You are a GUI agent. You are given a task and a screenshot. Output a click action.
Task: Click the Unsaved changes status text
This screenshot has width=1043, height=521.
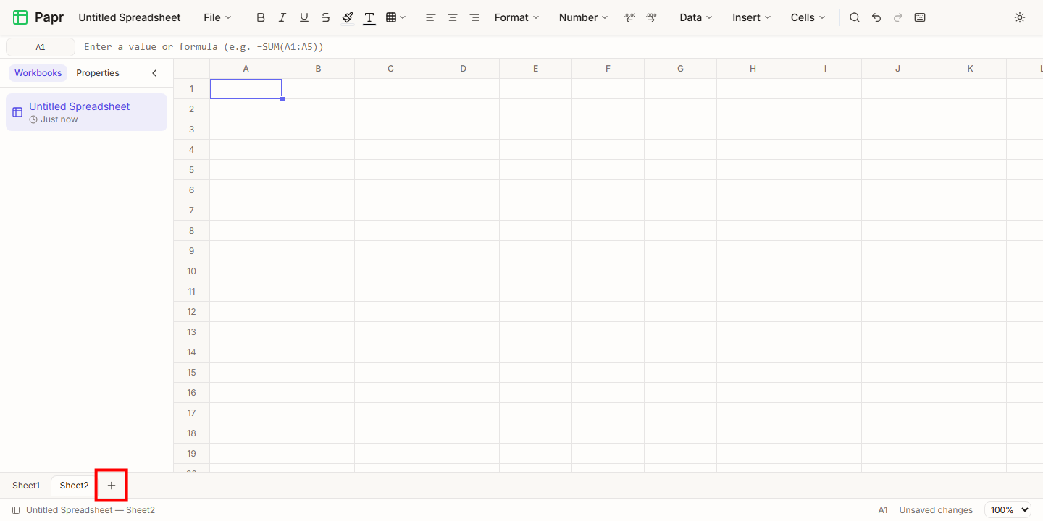(x=936, y=510)
